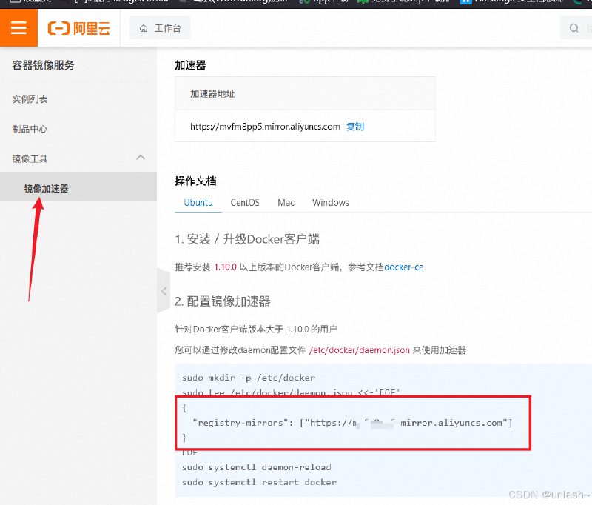Viewport: 592px width, 505px height.
Task: Click the home icon beside 工作台
Action: (x=144, y=28)
